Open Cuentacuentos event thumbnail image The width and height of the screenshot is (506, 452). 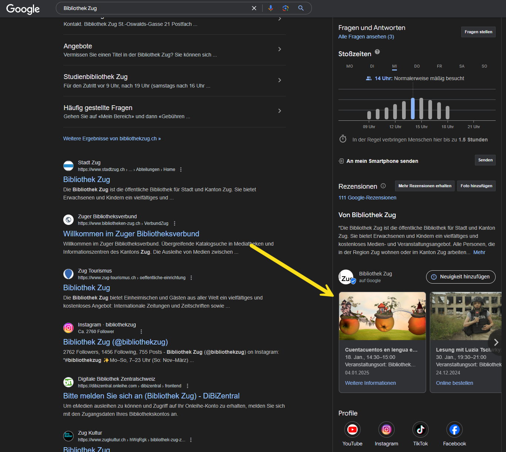382,316
